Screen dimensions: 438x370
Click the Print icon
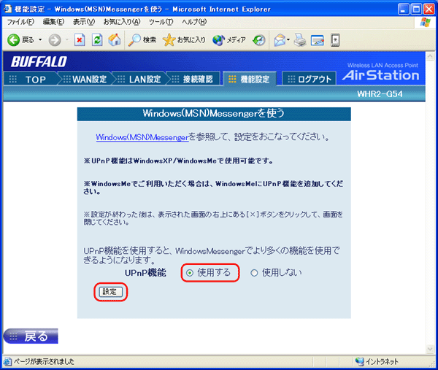click(x=300, y=40)
